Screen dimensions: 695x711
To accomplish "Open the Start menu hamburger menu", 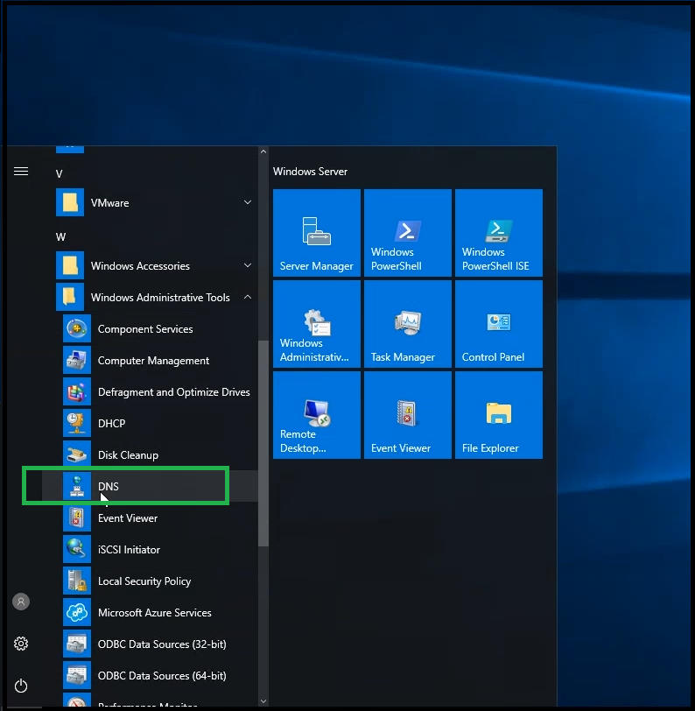I will click(x=21, y=171).
